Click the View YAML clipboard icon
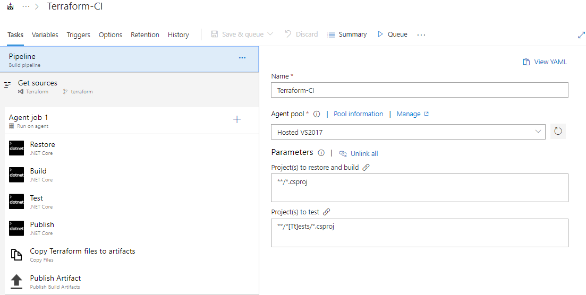 coord(526,62)
